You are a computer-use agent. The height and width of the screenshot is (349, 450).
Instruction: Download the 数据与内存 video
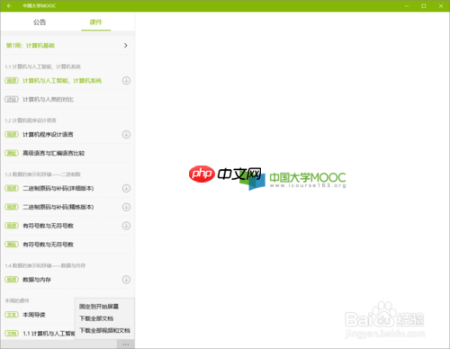pos(126,280)
